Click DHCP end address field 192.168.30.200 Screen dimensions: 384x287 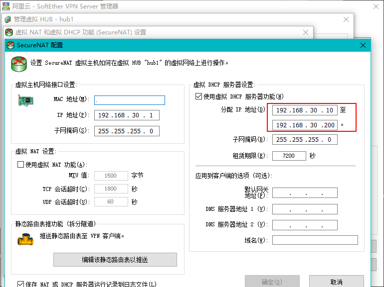[305, 125]
